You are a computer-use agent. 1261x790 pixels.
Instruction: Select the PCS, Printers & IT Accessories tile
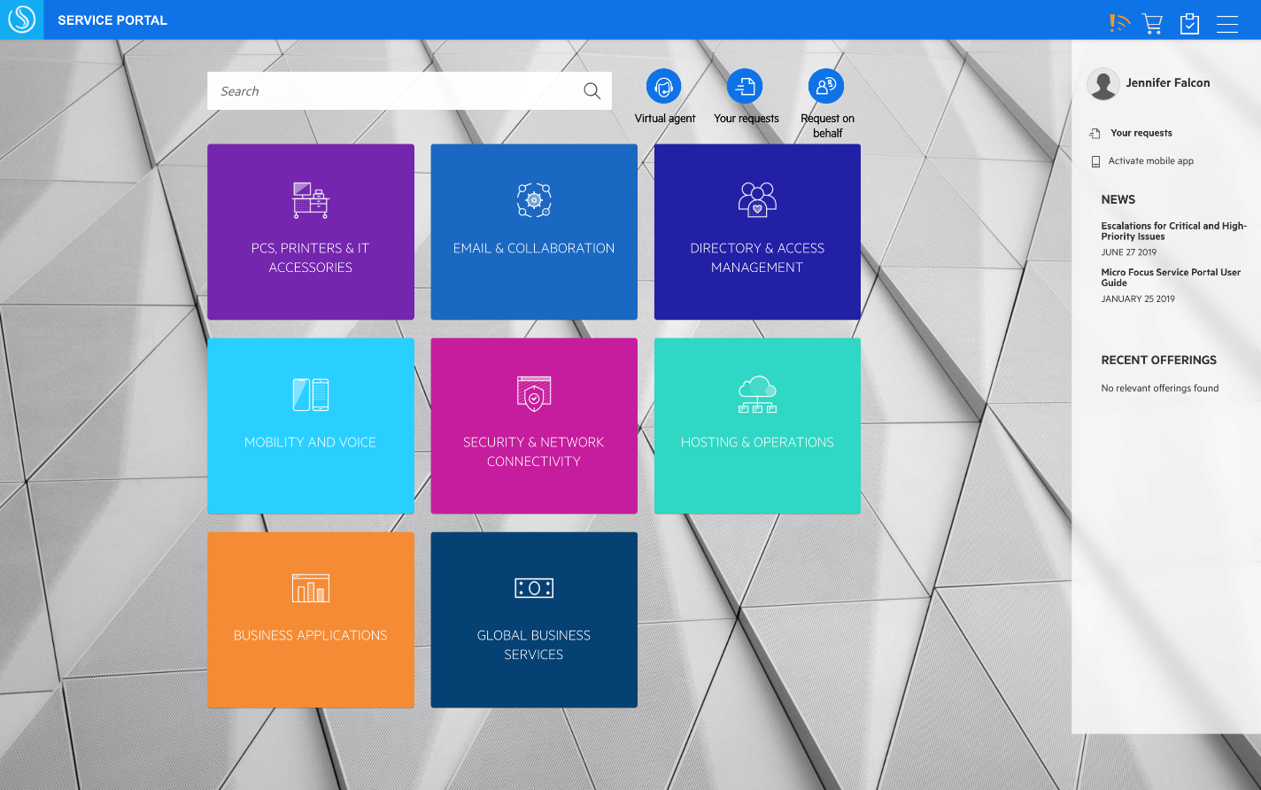pyautogui.click(x=310, y=231)
